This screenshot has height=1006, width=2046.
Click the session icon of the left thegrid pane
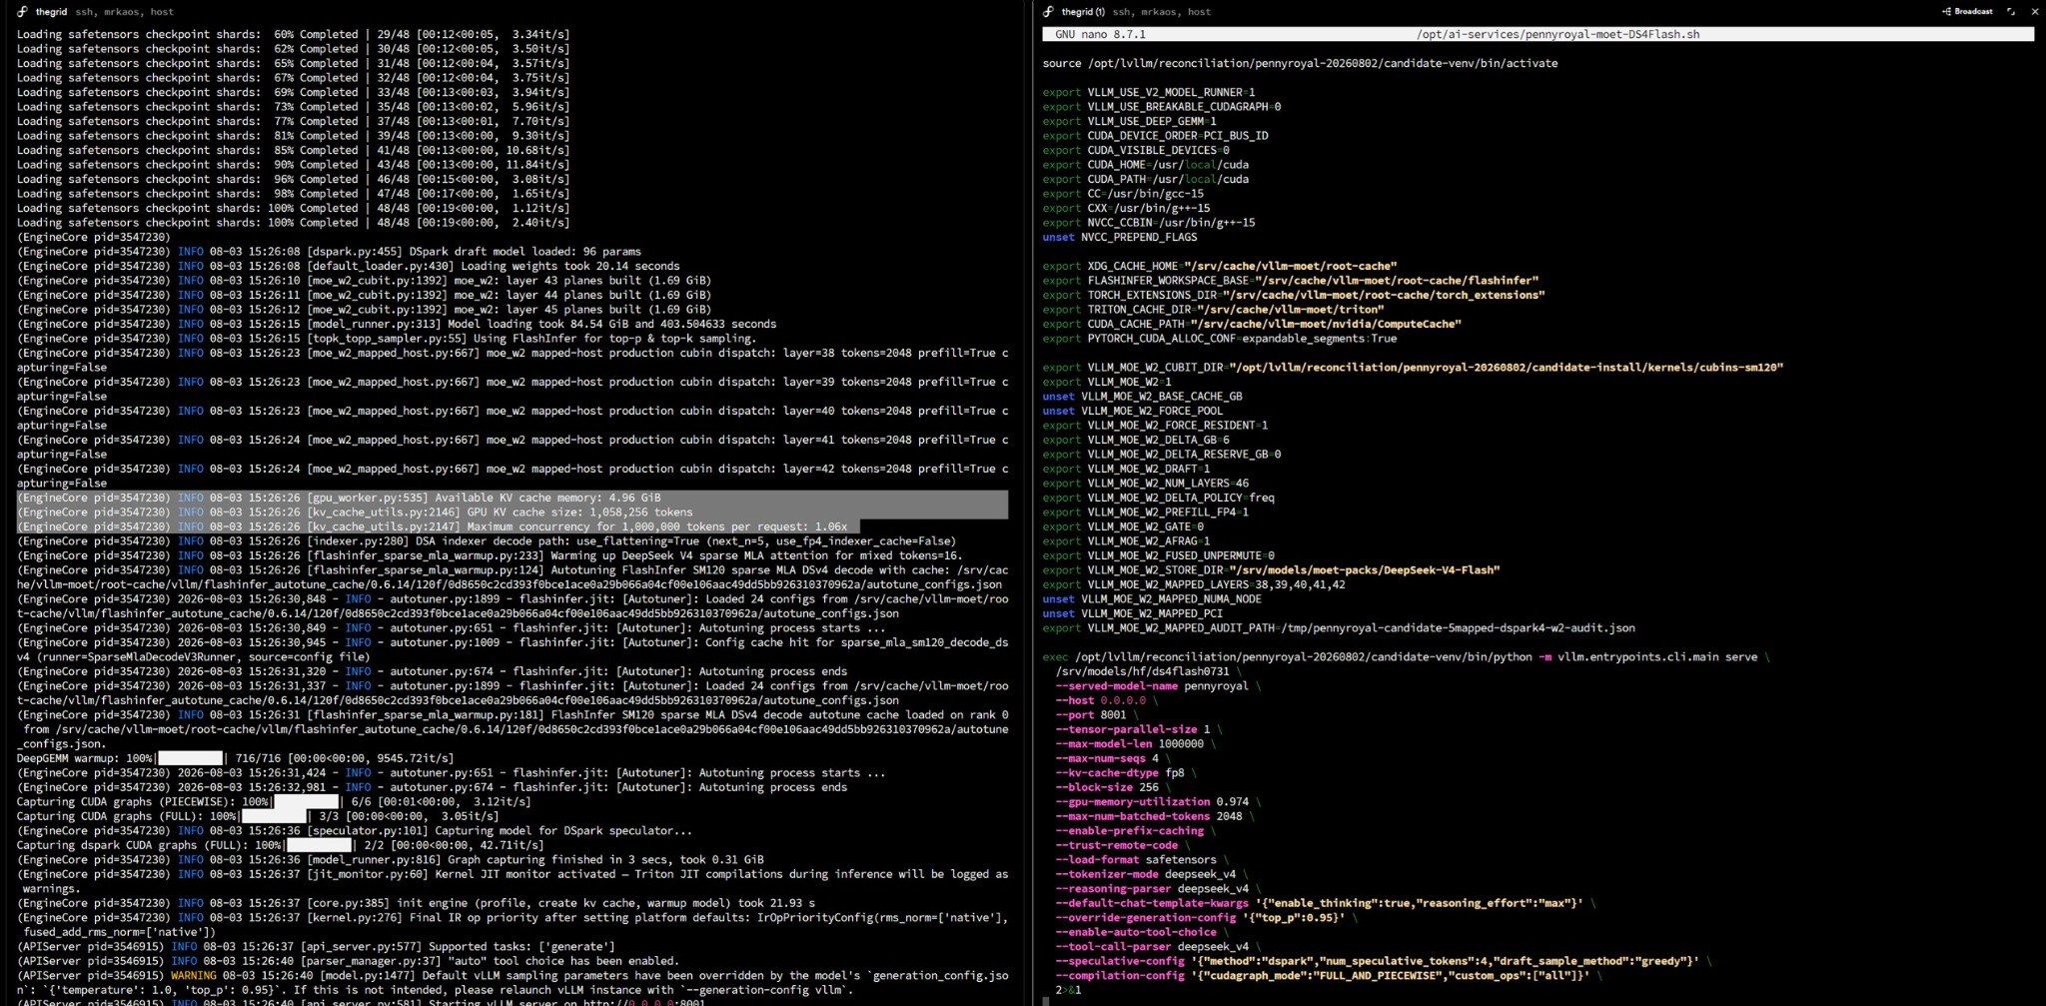coord(22,12)
